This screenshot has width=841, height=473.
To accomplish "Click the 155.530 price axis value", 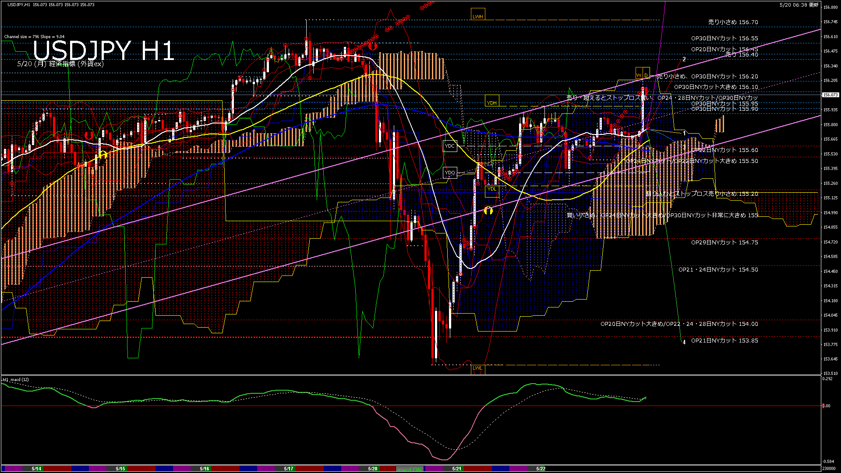I will coord(830,154).
